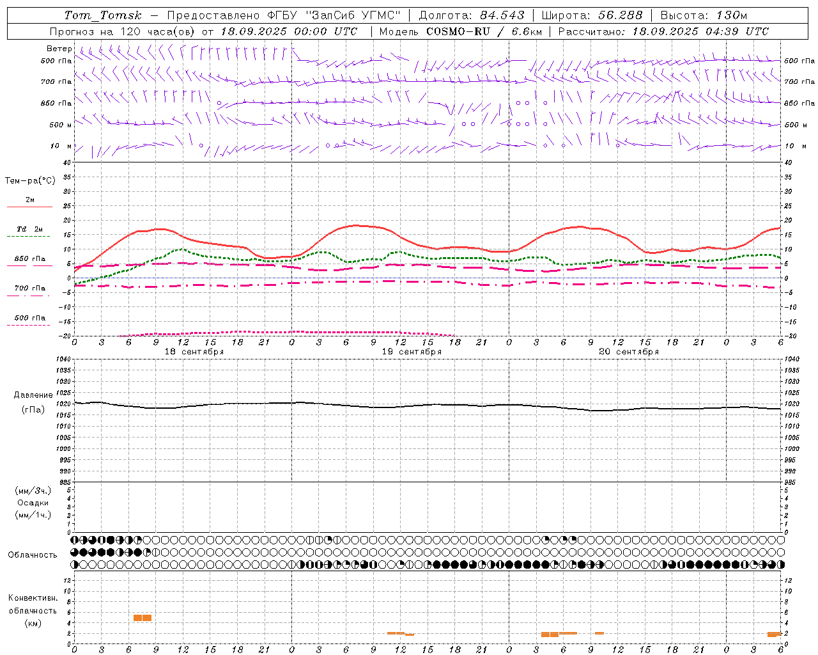This screenshot has height=655, width=818.
Task: Click the Рассчитано: 18.09.2025 04:39 UTC text
Action: [x=663, y=31]
